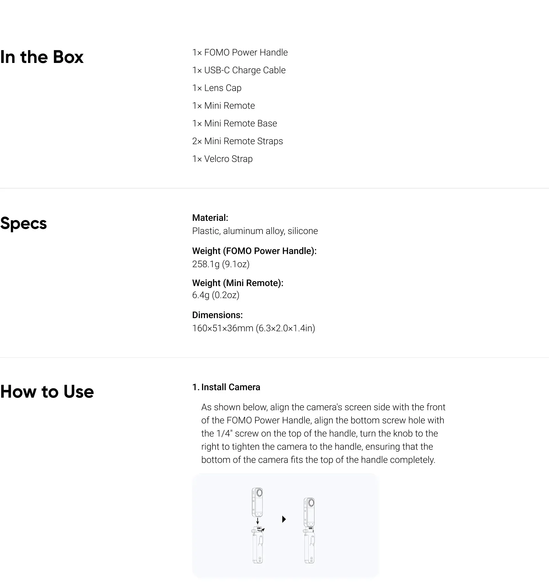The image size is (549, 587).
Task: Click the Dimensions: spec label
Action: click(218, 315)
